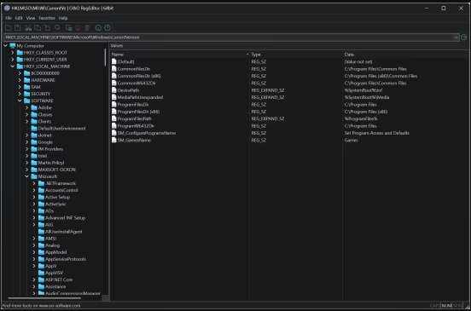This screenshot has height=311, width=471.
Task: Click the HKEY_CLASSES_ROOT folder icon
Action: pos(20,53)
